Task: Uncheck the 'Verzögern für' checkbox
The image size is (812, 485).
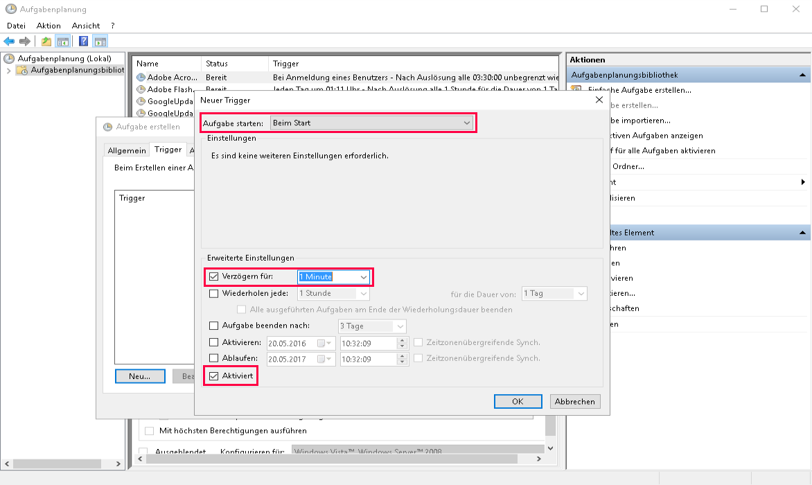Action: [213, 277]
